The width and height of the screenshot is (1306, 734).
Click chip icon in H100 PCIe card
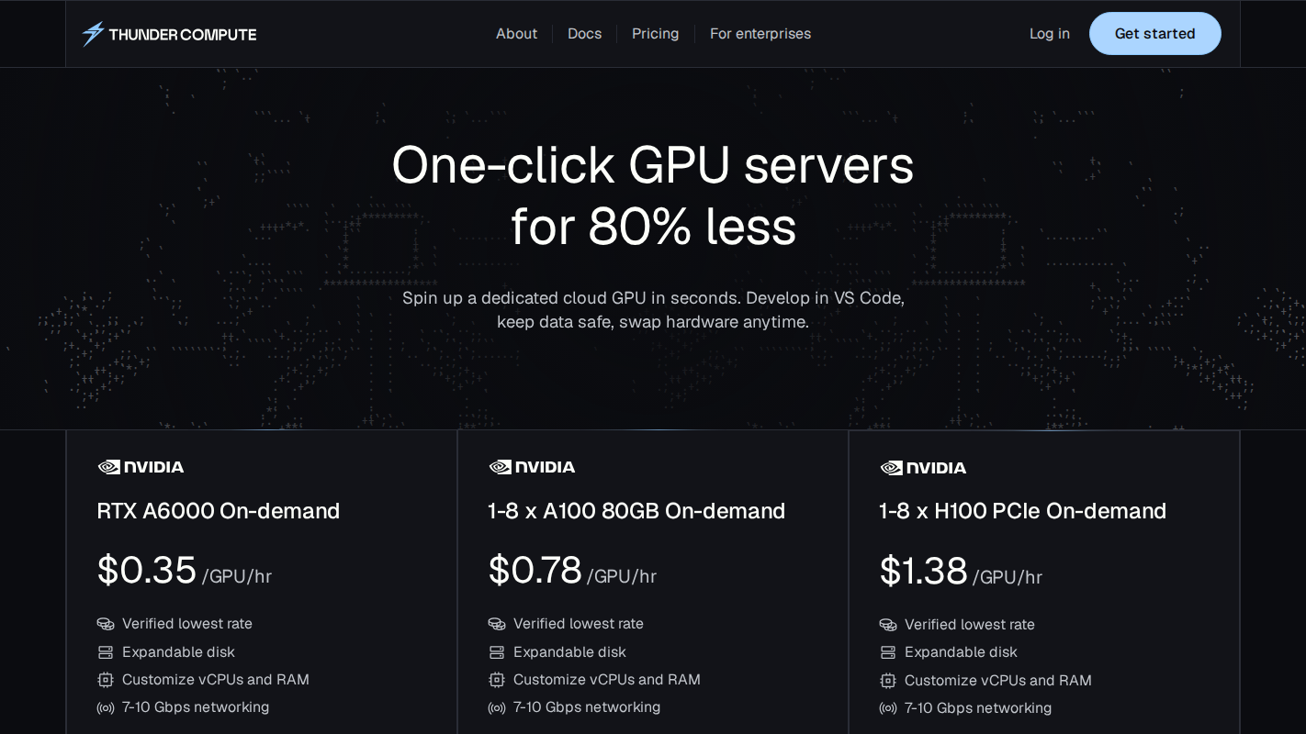click(888, 681)
